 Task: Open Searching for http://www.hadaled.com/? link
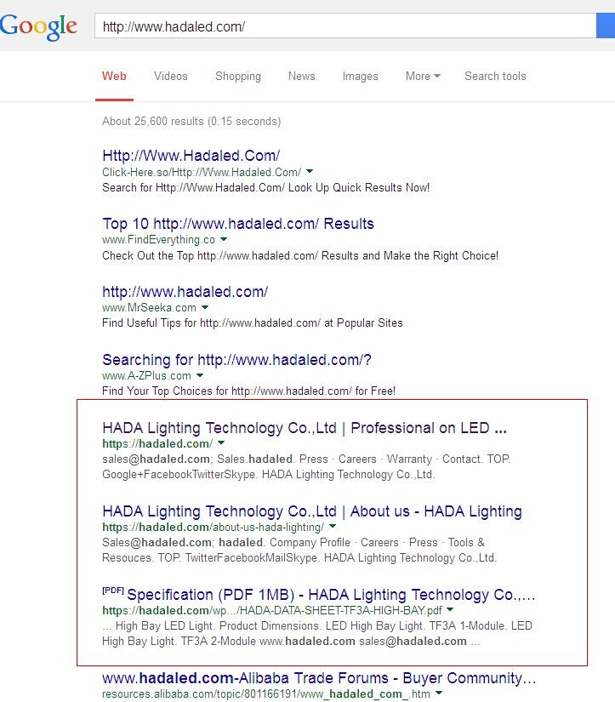click(236, 359)
